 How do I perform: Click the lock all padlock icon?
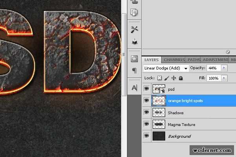[x=181, y=78]
